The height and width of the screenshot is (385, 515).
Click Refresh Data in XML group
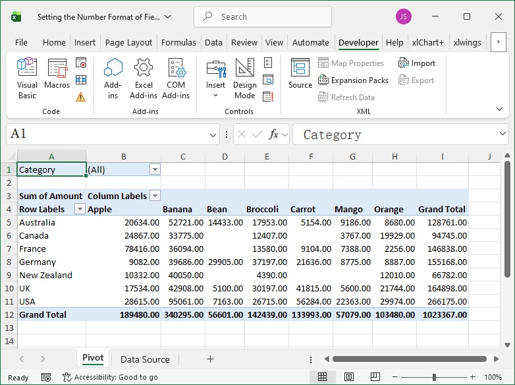(346, 98)
